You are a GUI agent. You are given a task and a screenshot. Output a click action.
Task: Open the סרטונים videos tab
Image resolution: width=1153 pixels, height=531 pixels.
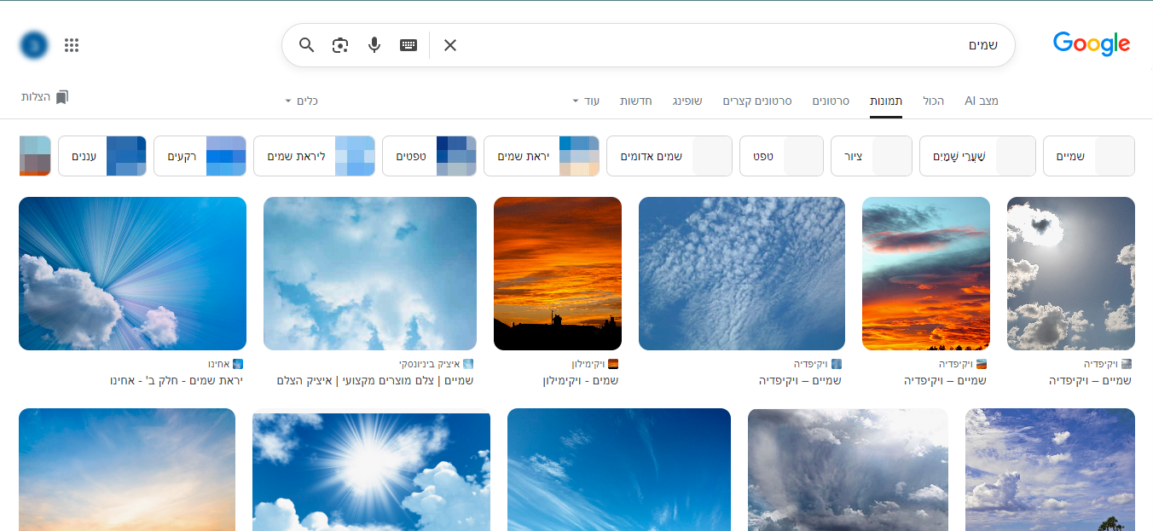coord(831,101)
